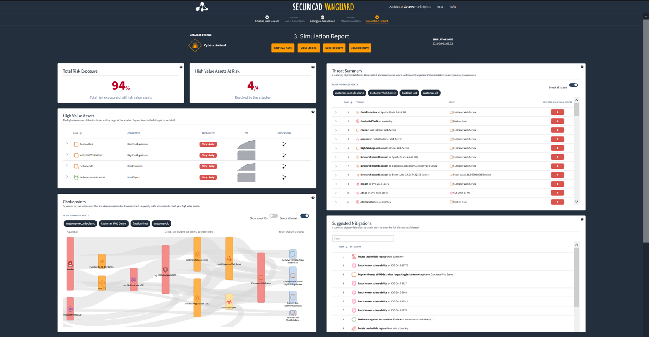Screen dimensions: 649x337
Task: Select the Potential Exploit biohazard node
Action: coord(229,302)
